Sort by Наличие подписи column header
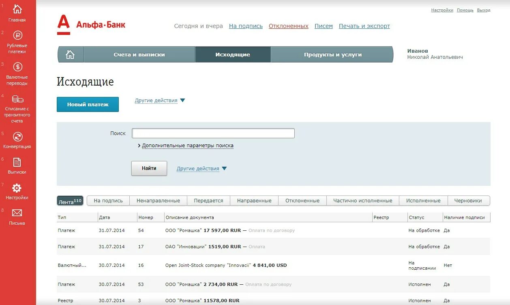Image resolution: width=510 pixels, height=305 pixels. tap(467, 217)
